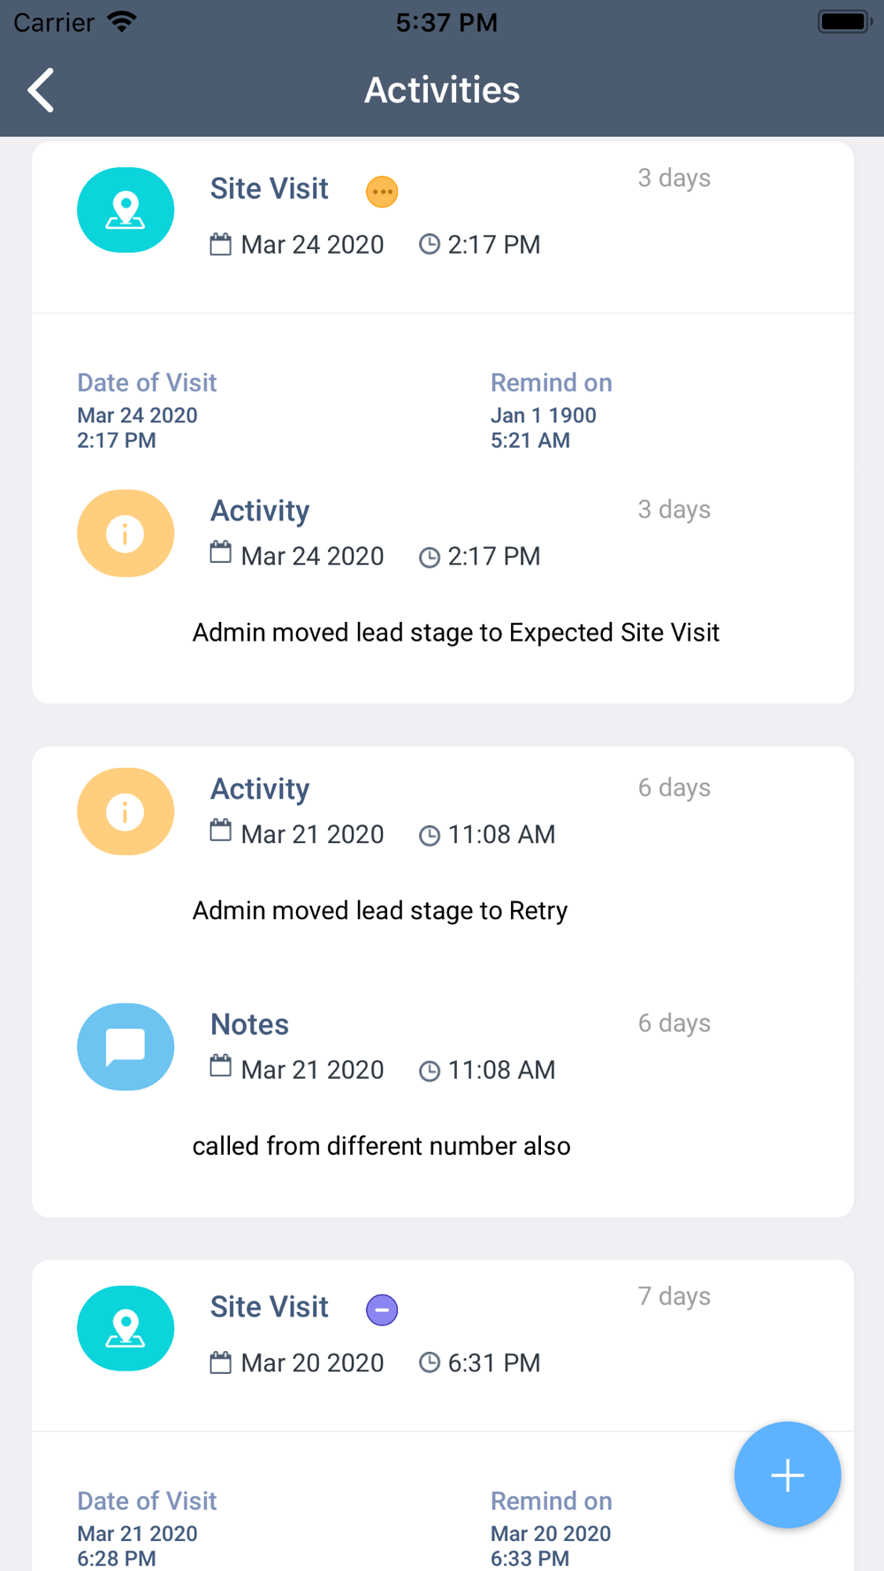The height and width of the screenshot is (1571, 884).
Task: Tap the clock icon beside 6:31 PM
Action: point(430,1362)
